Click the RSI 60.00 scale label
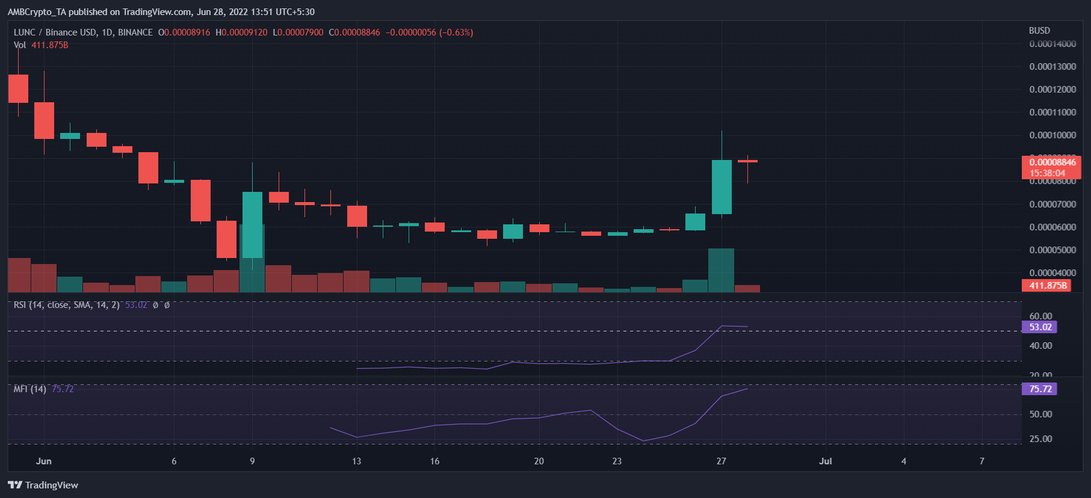This screenshot has width=1091, height=498. tap(1040, 316)
